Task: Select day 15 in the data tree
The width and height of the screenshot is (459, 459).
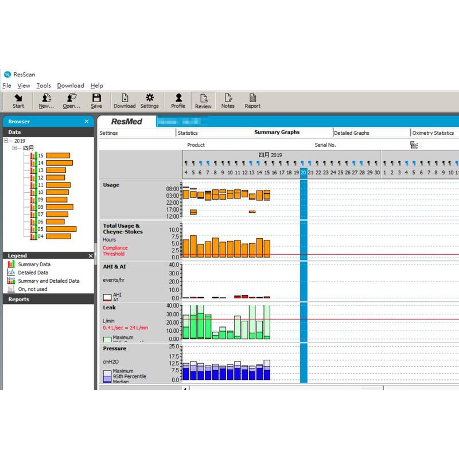Action: click(x=40, y=155)
